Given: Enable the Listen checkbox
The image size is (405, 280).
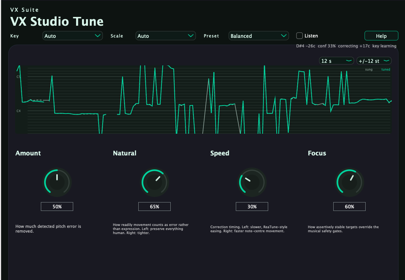Looking at the screenshot, I should tap(299, 36).
